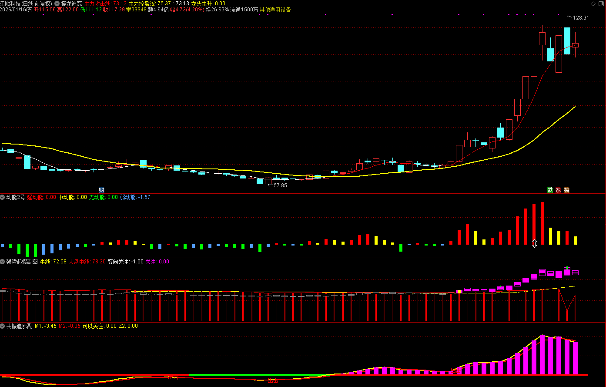The height and width of the screenshot is (387, 606).
Task: Click the yellow square signal in 强势起爆副图
Action: [x=459, y=291]
